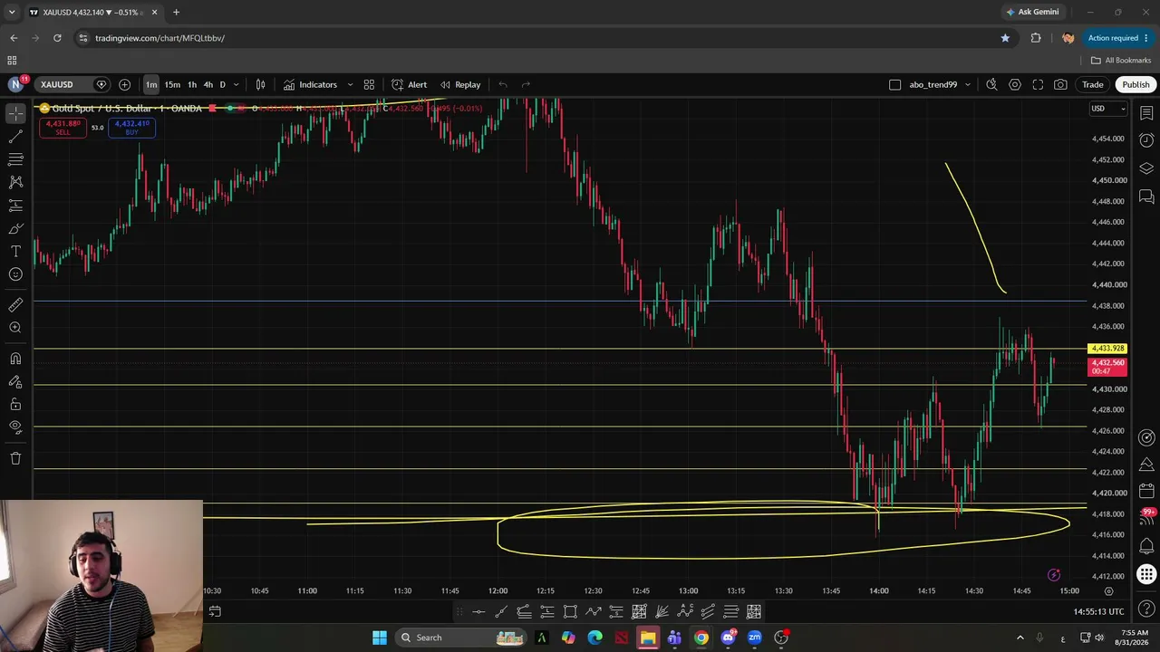Open the object tree layers panel

(1146, 168)
